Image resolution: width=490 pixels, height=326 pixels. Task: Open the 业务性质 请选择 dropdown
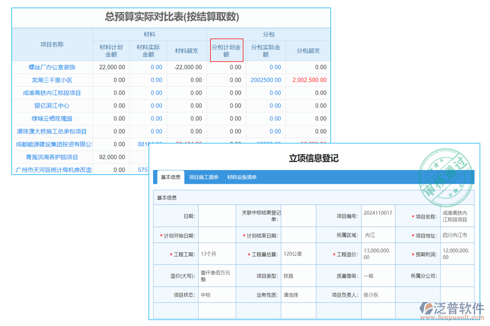pyautogui.click(x=291, y=295)
